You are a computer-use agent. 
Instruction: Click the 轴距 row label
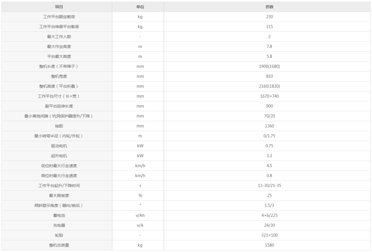[x=59, y=126]
